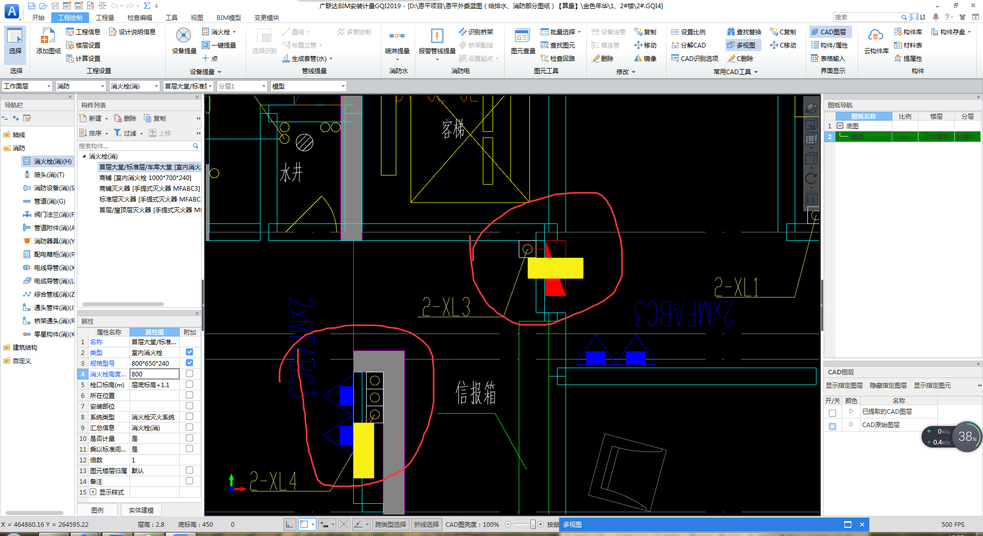
Task: Open 生成套管(水) dropdown arrow
Action: coord(331,59)
